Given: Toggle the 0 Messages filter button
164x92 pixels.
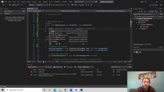Looking at the screenshot, I should tap(68, 67).
